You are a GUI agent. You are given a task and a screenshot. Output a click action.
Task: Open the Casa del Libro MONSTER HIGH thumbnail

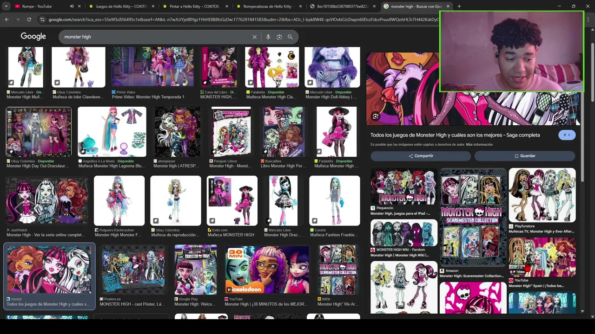click(219, 67)
